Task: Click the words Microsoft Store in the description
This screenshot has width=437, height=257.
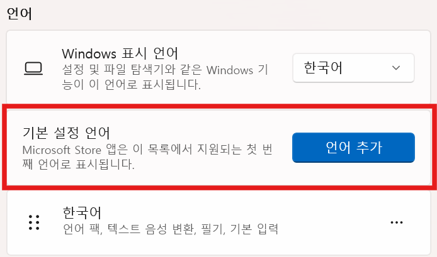Action: tap(62, 150)
